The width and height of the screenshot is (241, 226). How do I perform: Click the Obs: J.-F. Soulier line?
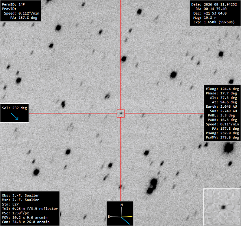pos(20,195)
